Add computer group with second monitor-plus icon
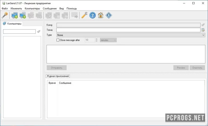 23,15
